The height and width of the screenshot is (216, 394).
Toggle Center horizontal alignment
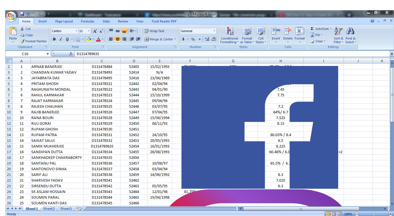pyautogui.click(x=117, y=39)
